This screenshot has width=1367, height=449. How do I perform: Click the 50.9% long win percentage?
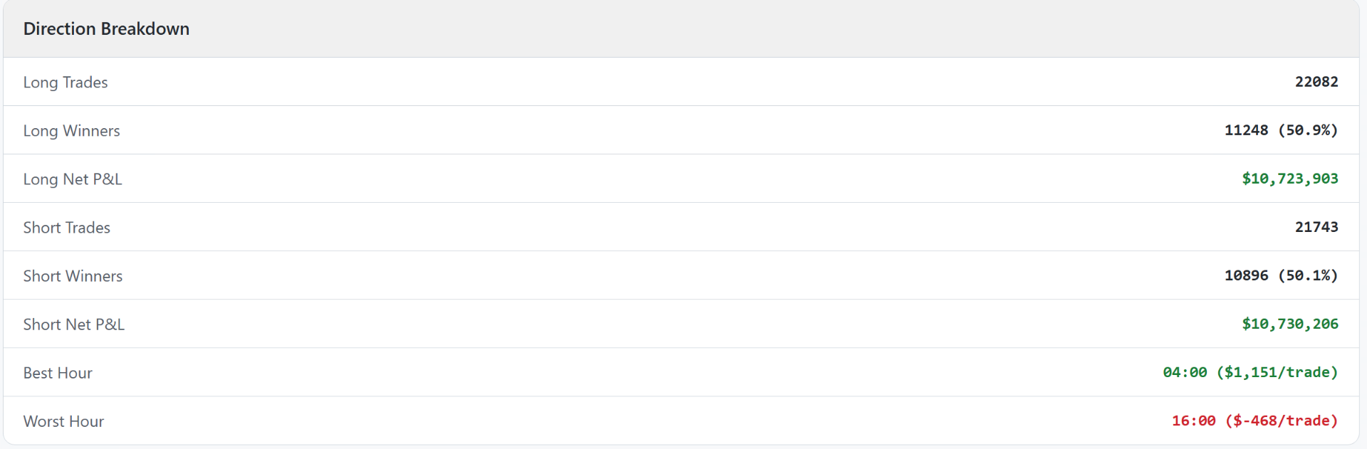pos(1308,130)
